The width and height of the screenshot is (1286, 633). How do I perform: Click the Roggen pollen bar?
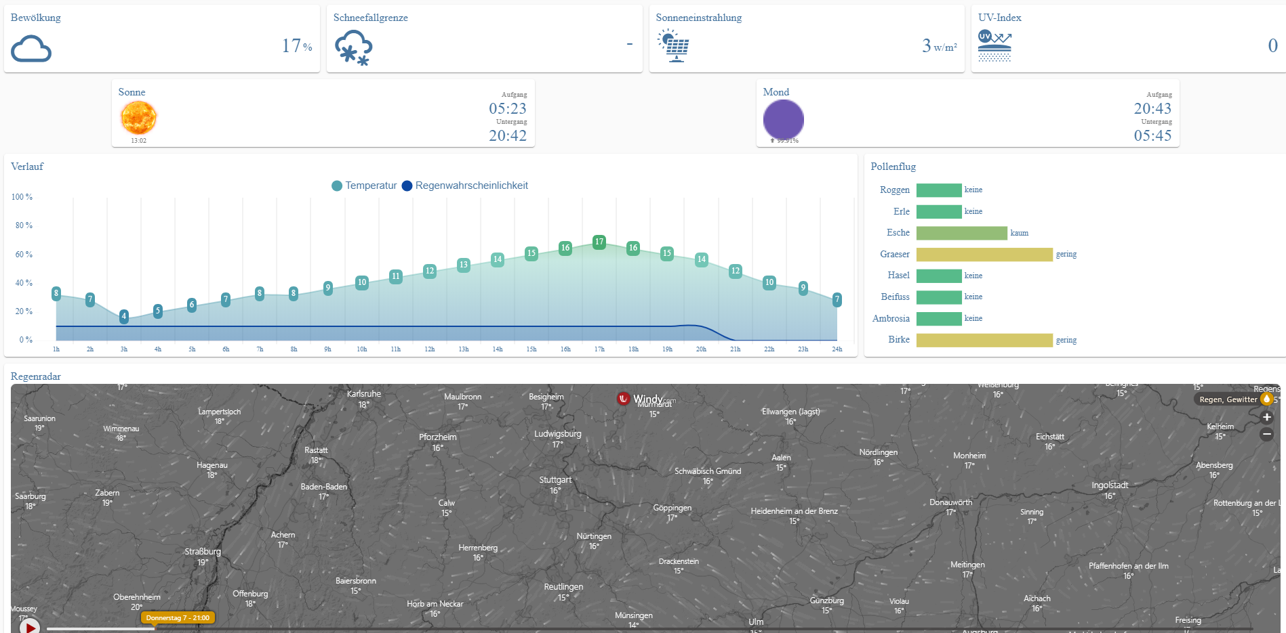[x=939, y=190]
